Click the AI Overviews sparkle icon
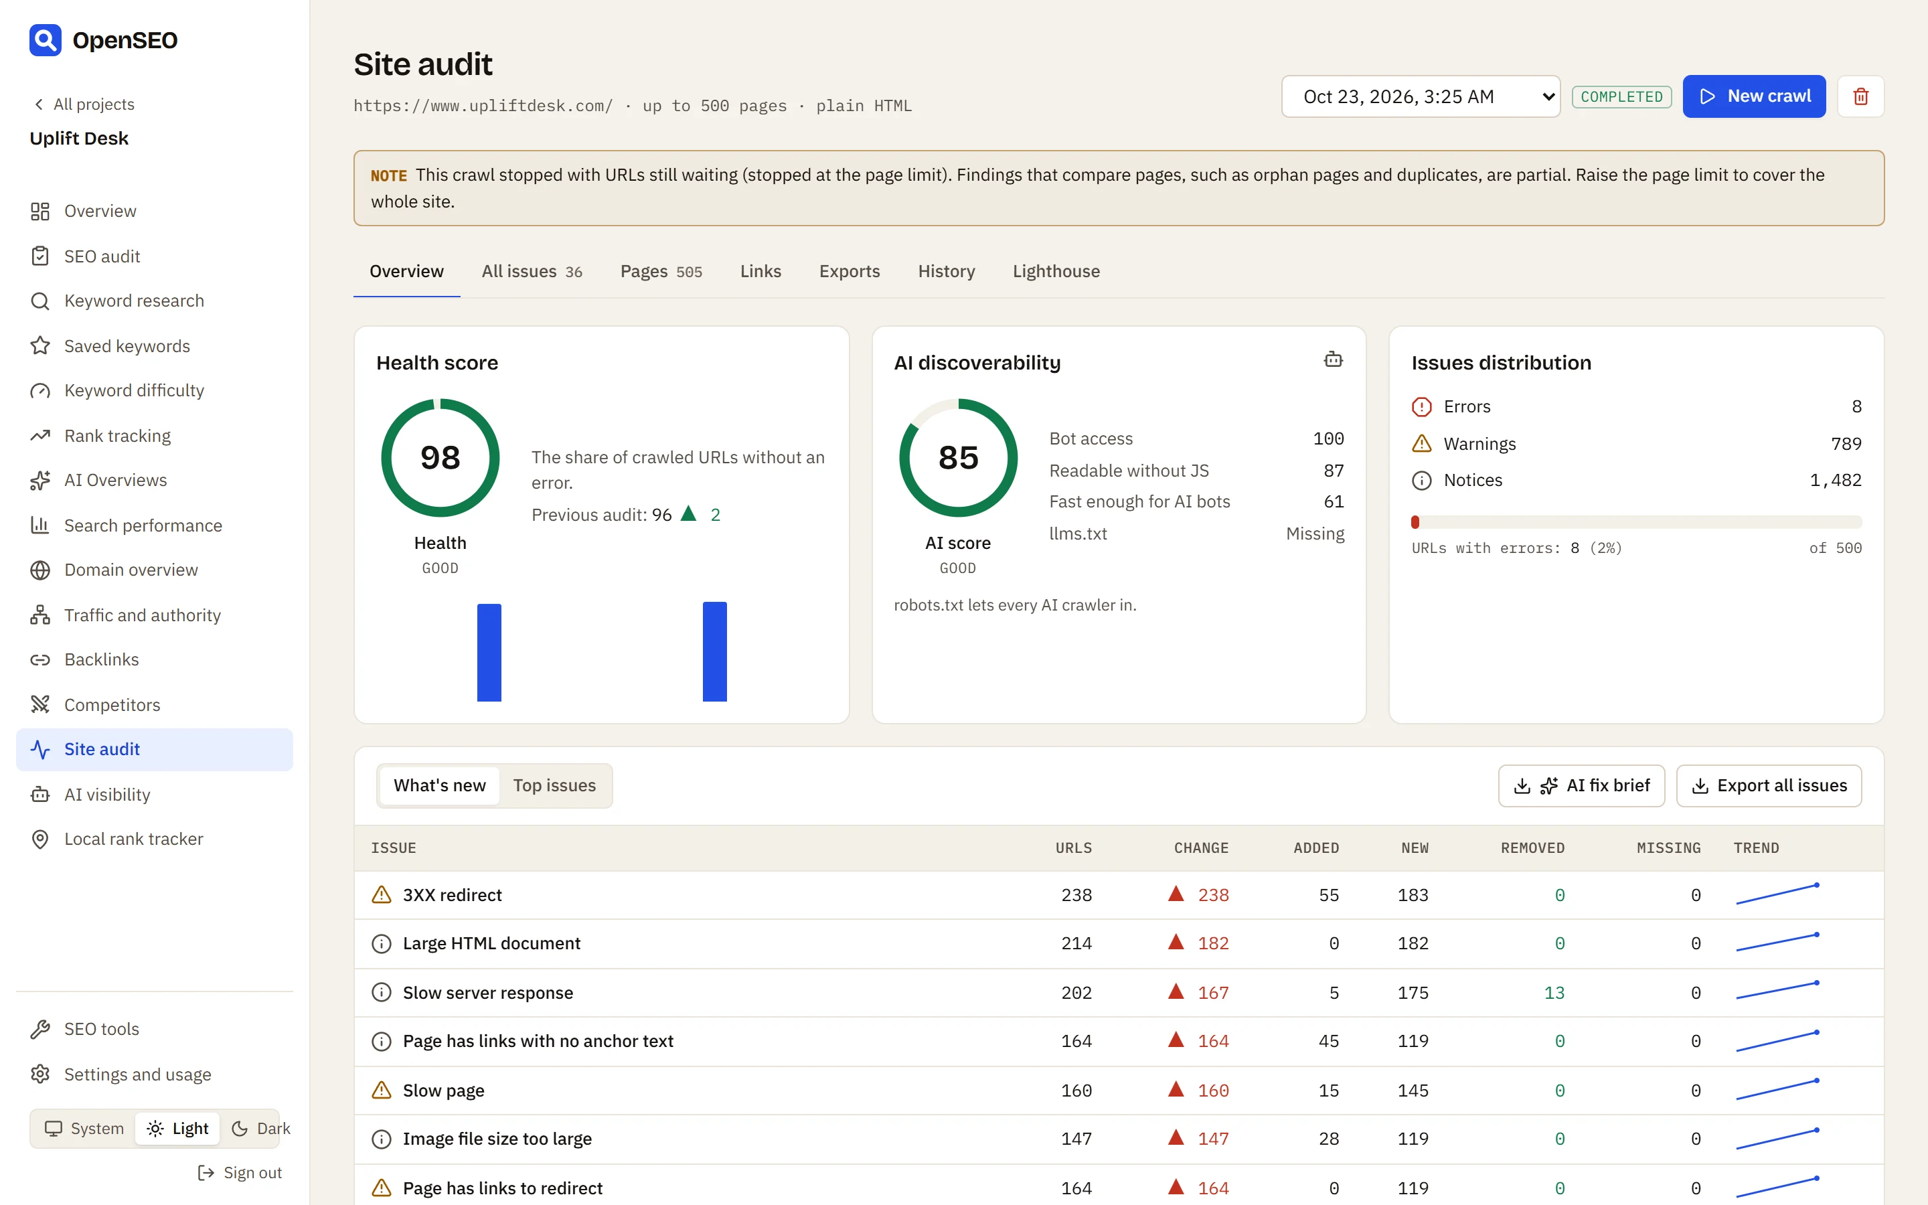The image size is (1928, 1205). pos(40,481)
